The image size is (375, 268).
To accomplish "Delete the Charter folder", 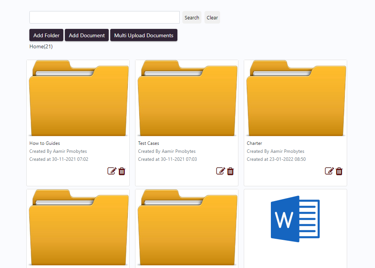I will 339,171.
